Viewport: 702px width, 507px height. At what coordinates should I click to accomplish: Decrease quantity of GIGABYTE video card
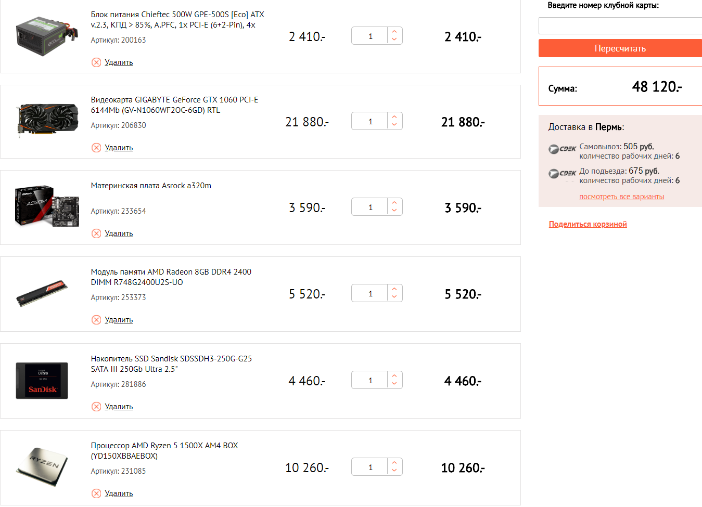394,125
